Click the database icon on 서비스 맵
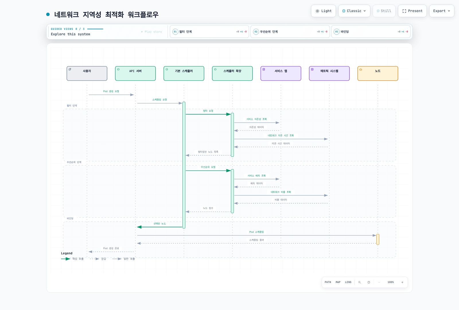This screenshot has width=459, height=310. (264, 69)
